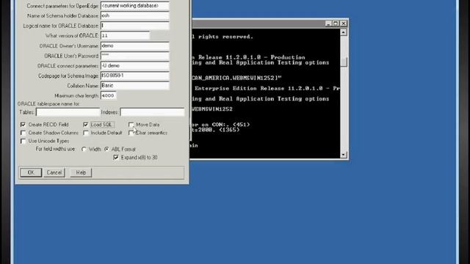This screenshot has width=470, height=264.
Task: Focus ORACLE User's Password field
Action: coord(135,56)
